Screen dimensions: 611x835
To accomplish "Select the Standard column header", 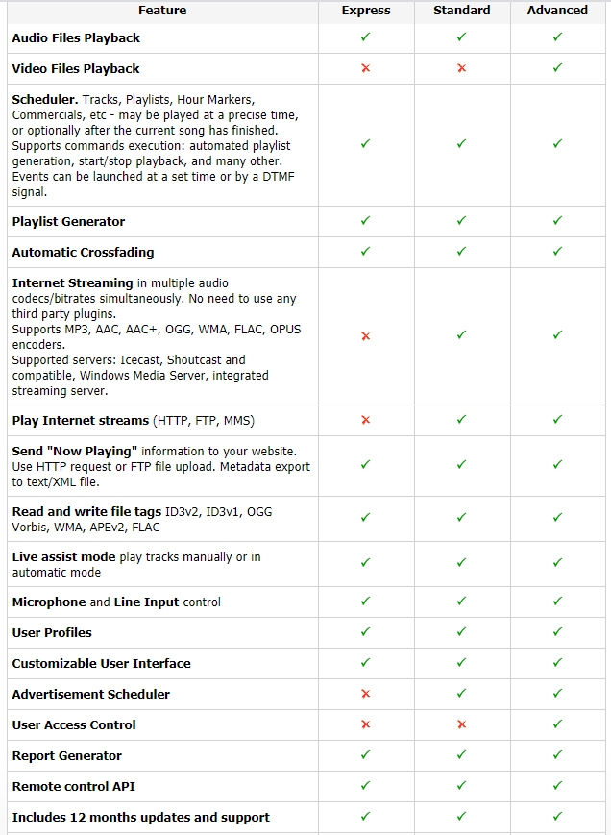I will click(x=461, y=11).
